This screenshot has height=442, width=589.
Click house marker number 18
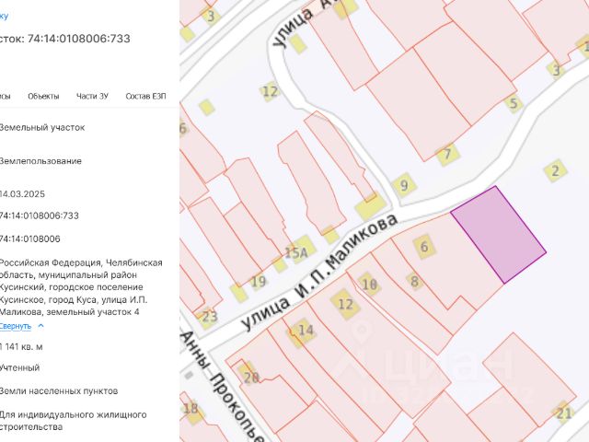click(192, 410)
